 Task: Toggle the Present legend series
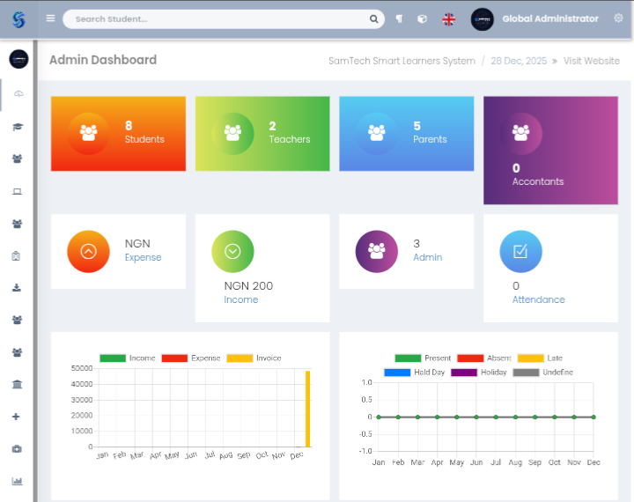423,358
